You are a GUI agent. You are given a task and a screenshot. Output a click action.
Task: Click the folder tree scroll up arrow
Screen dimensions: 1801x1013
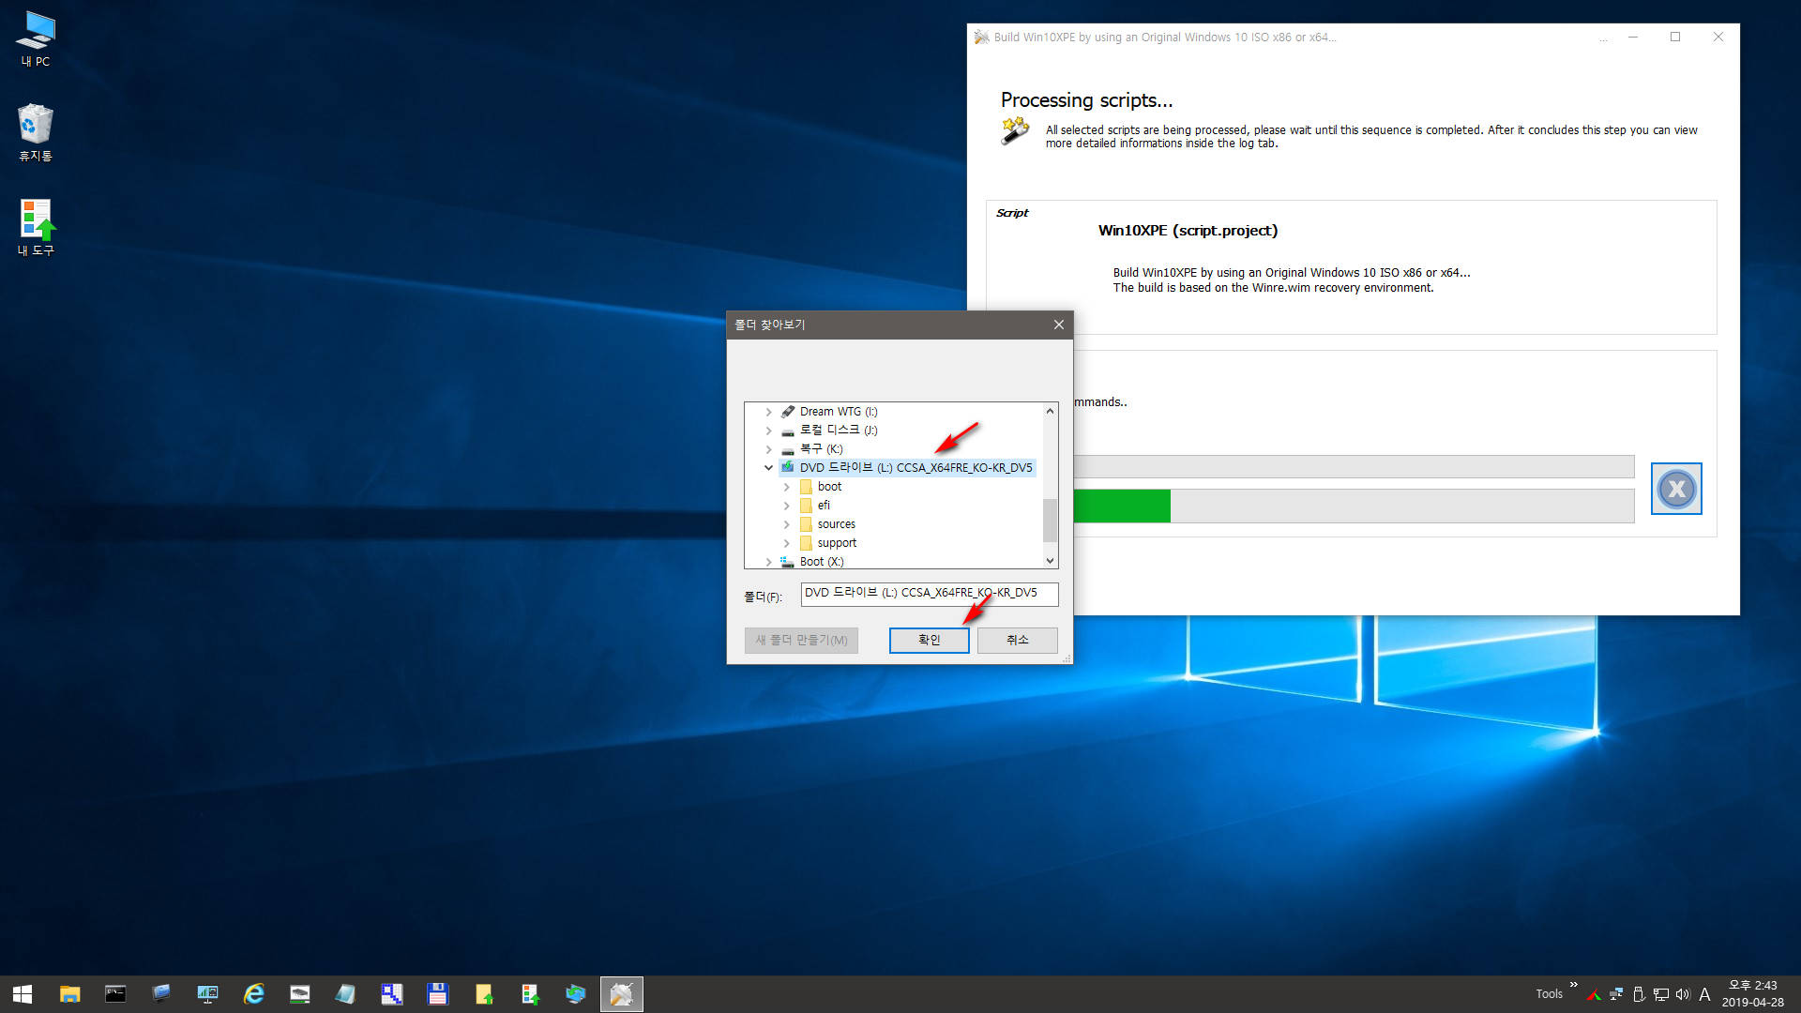click(x=1050, y=411)
